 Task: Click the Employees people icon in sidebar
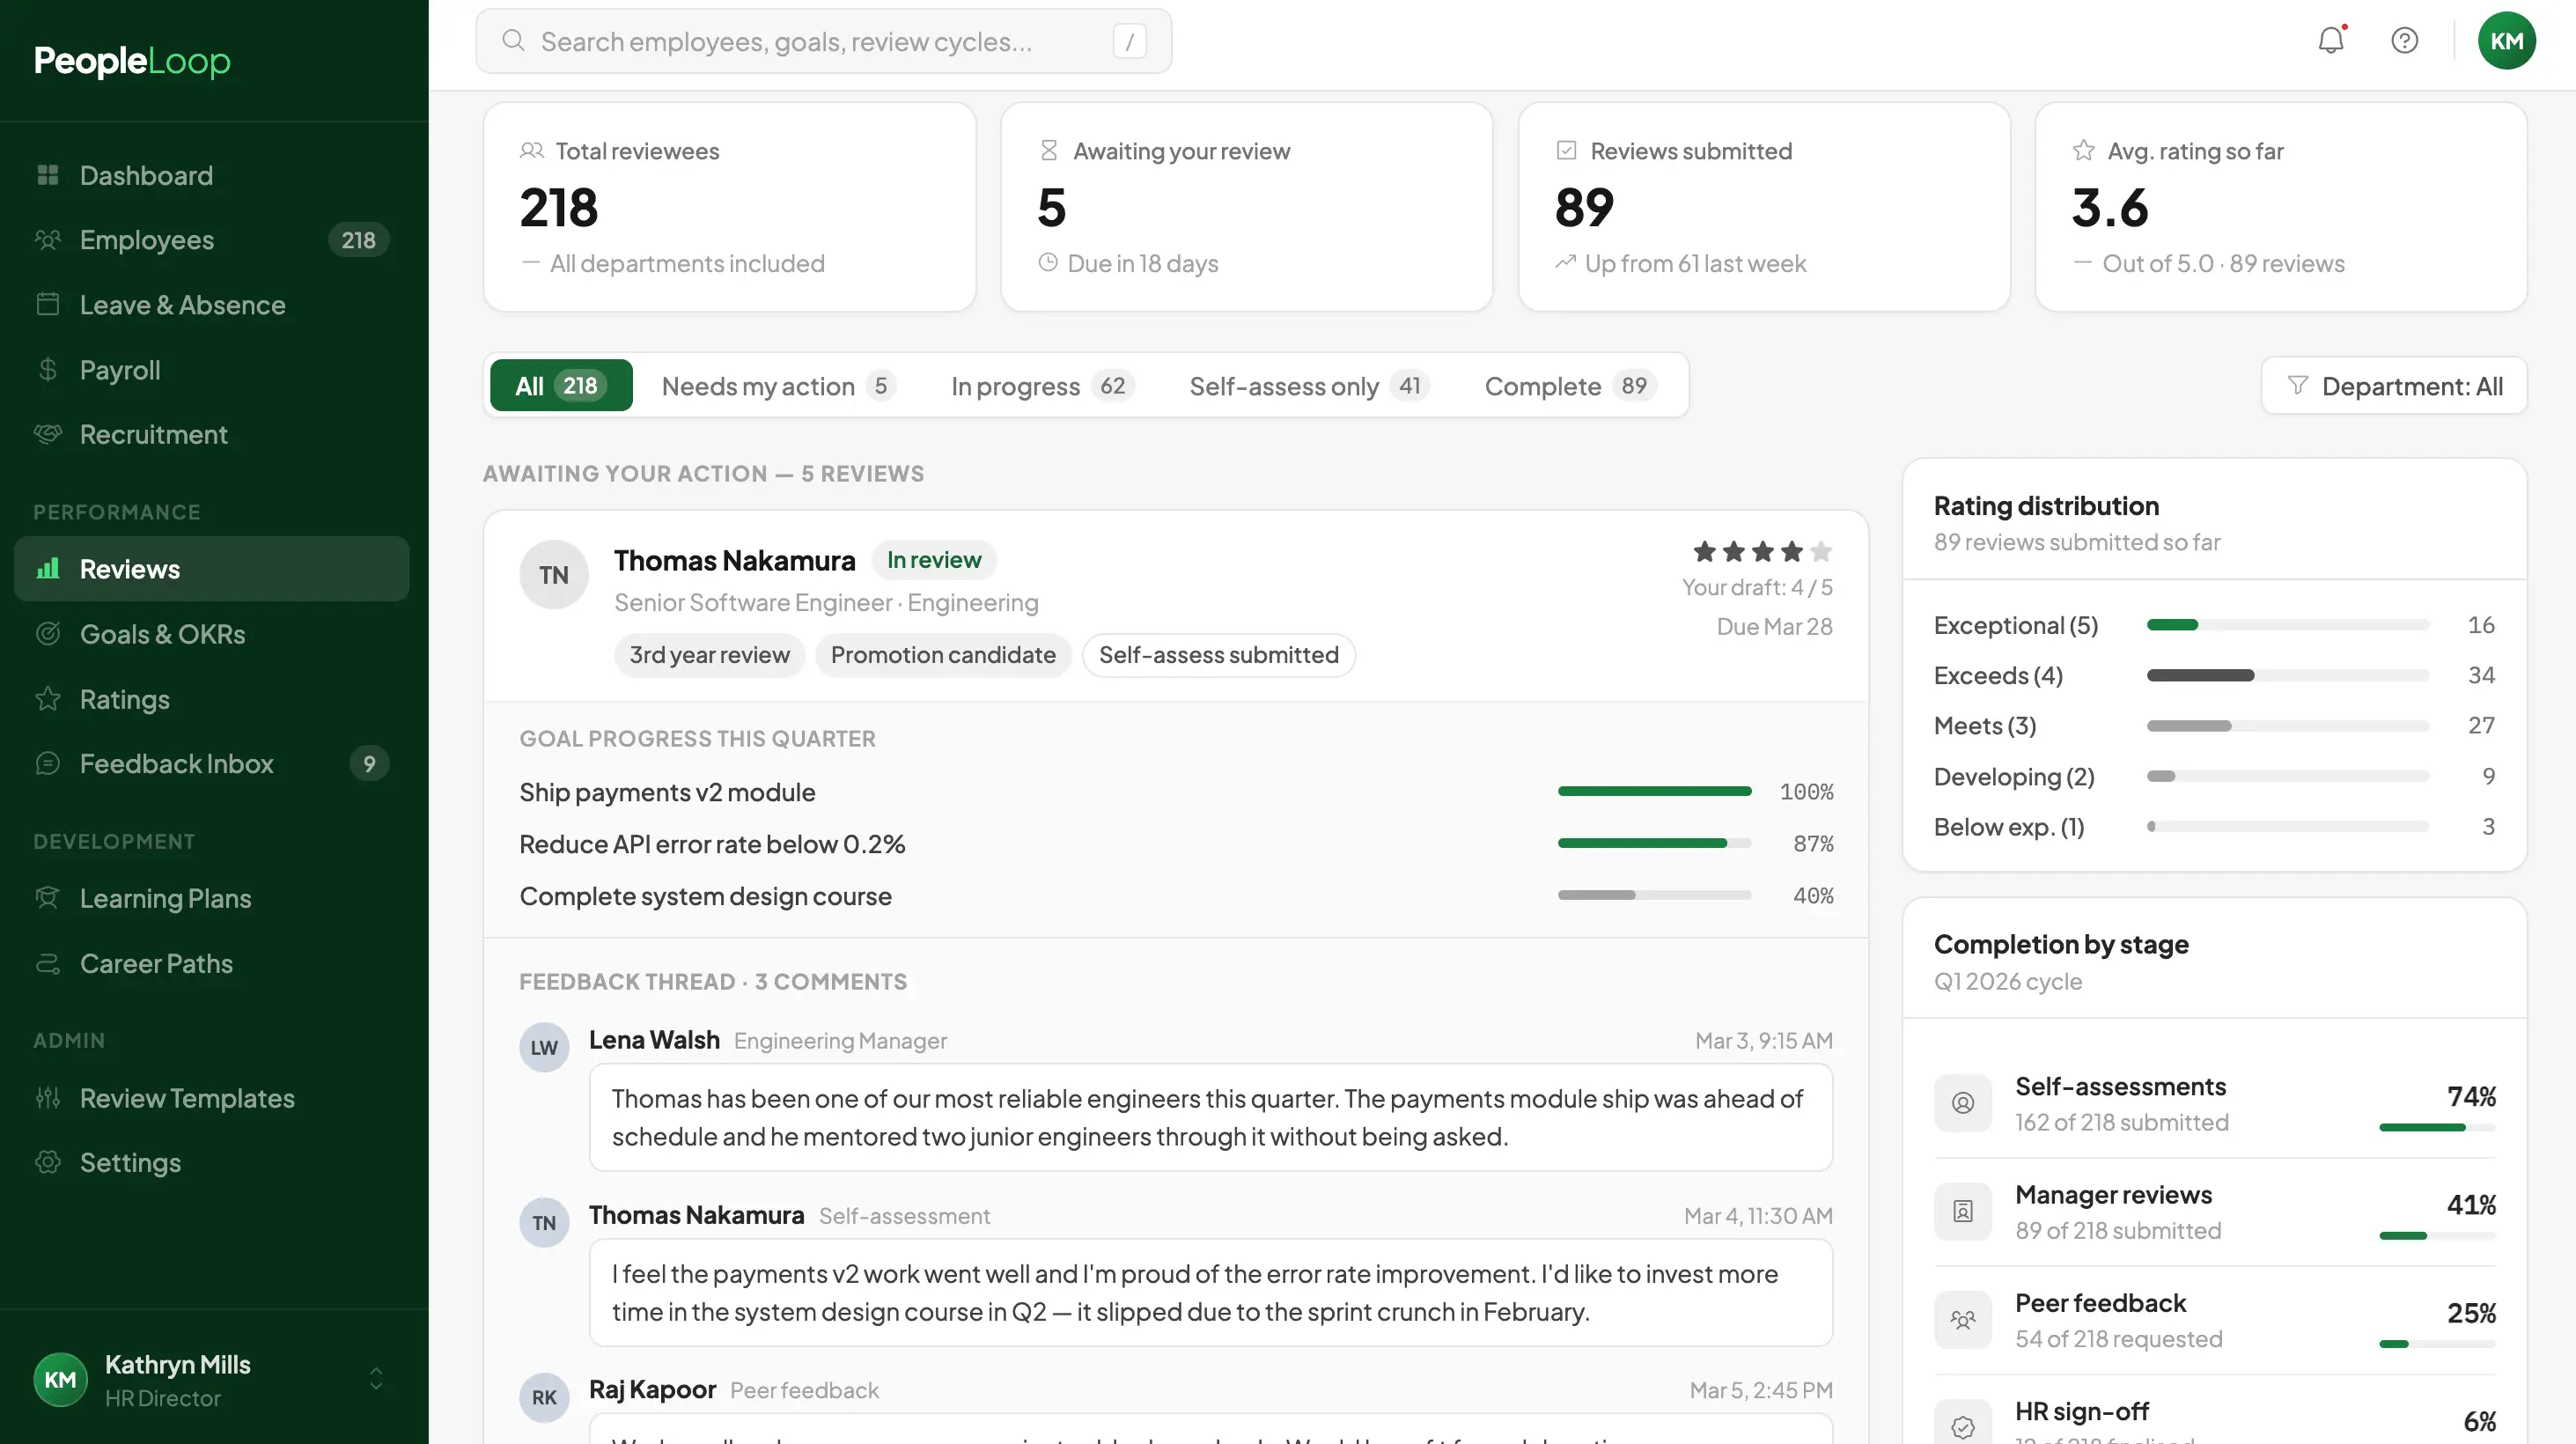[48, 240]
